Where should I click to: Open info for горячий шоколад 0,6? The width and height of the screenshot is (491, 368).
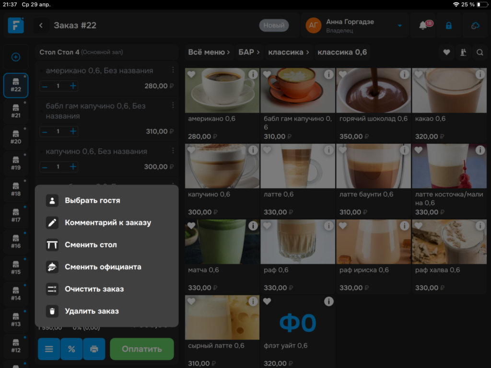pyautogui.click(x=405, y=74)
